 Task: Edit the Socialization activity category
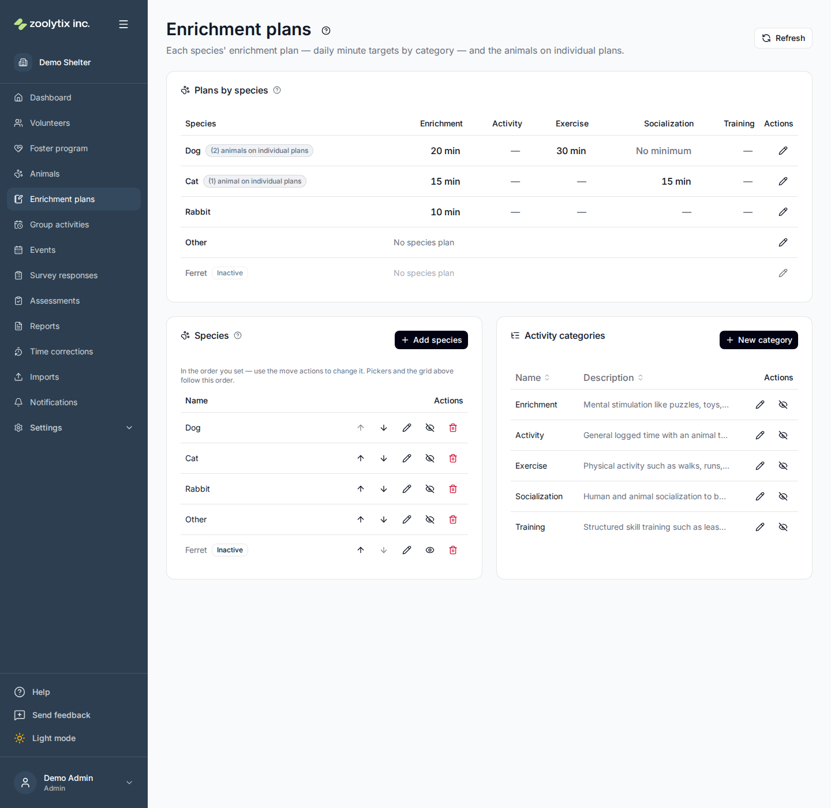(760, 496)
